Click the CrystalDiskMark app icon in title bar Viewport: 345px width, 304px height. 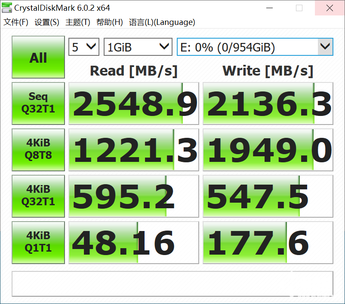click(7, 8)
